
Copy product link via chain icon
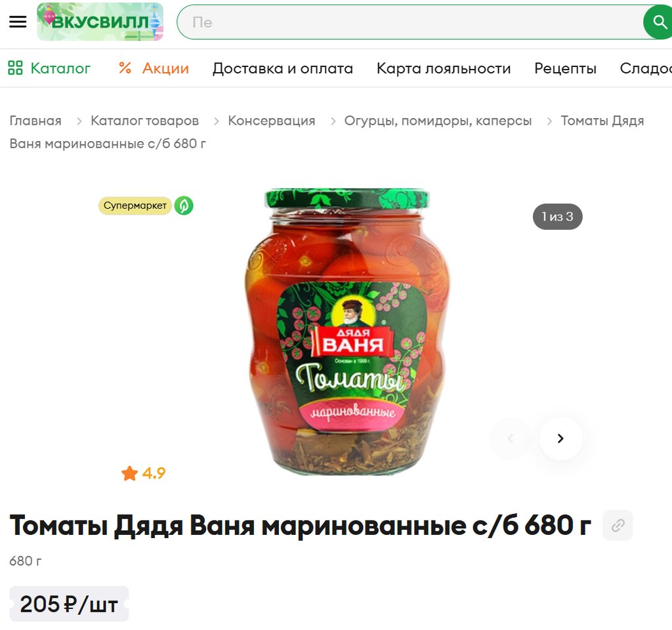click(x=618, y=525)
